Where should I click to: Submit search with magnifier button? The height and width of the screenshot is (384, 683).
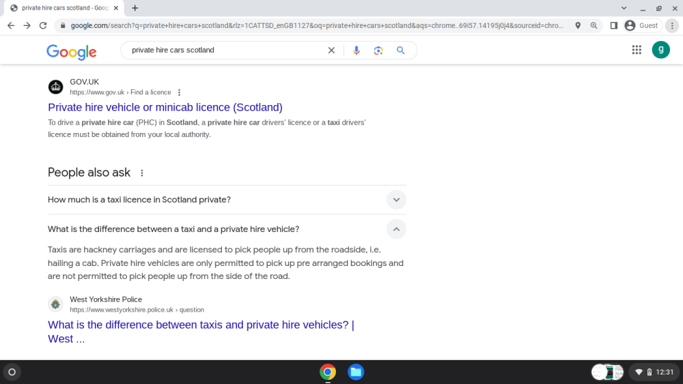401,50
